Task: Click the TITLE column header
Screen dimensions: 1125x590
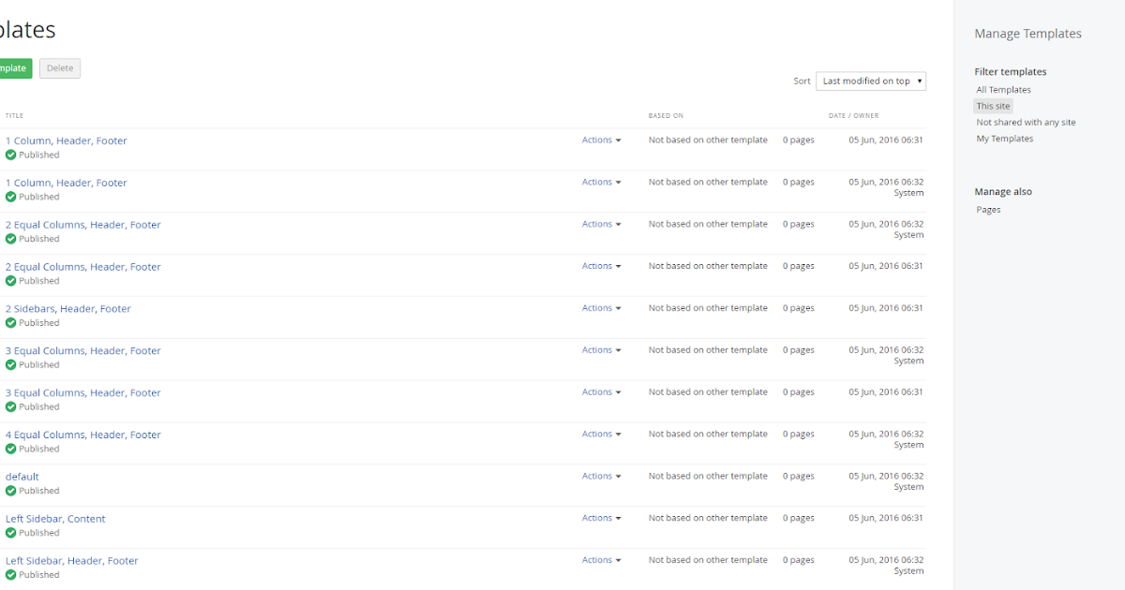Action: point(14,115)
